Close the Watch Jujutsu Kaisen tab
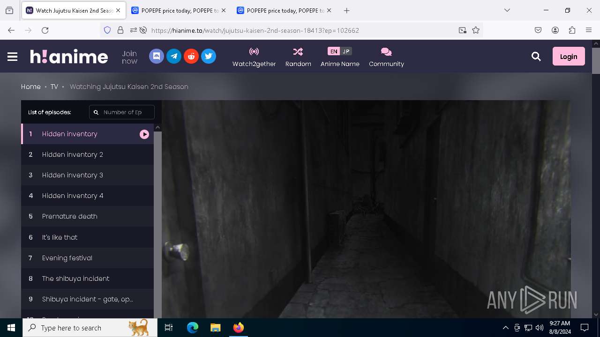600x337 pixels. 118,10
